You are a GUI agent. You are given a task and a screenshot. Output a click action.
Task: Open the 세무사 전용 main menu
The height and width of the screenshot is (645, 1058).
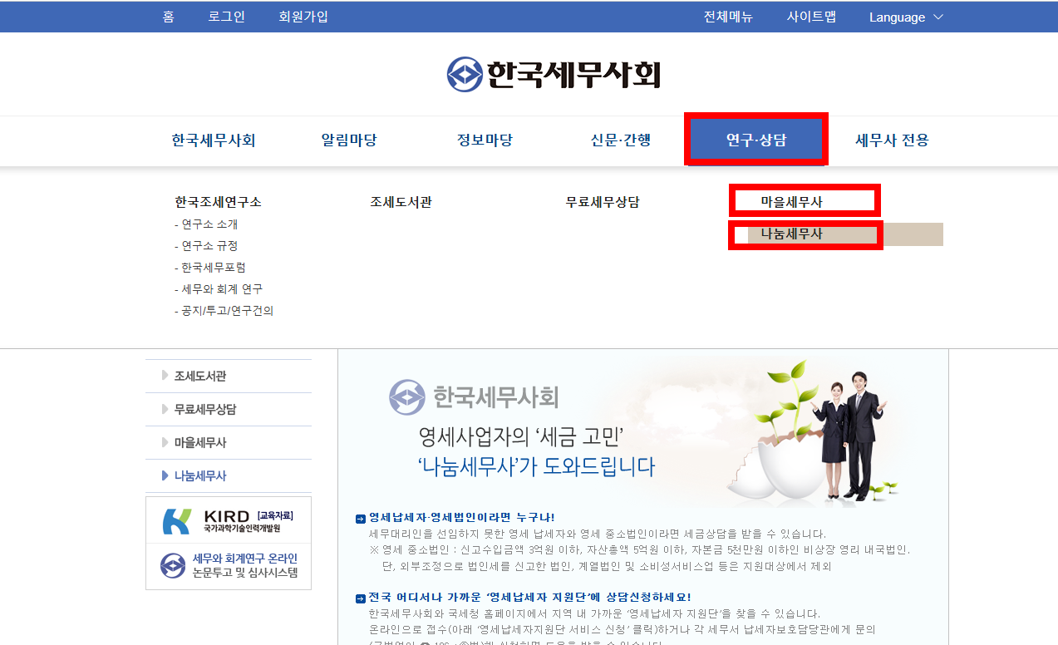point(892,140)
